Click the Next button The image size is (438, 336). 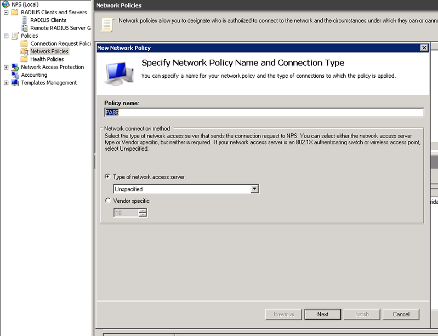(x=323, y=314)
